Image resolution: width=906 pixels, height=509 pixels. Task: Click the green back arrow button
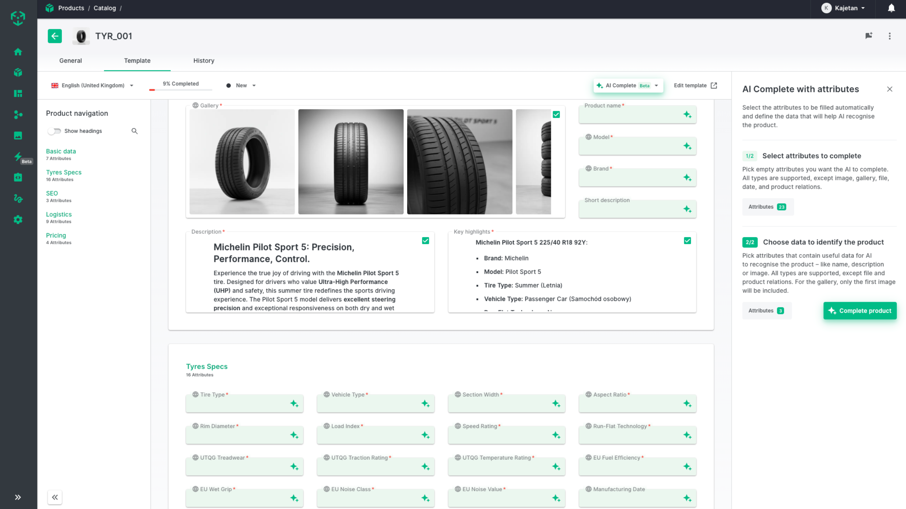pos(55,36)
